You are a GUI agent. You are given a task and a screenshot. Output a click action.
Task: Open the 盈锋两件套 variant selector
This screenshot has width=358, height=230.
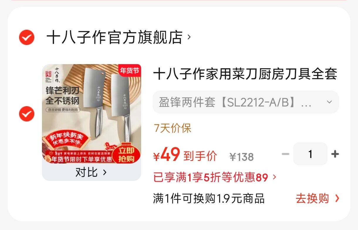point(246,102)
